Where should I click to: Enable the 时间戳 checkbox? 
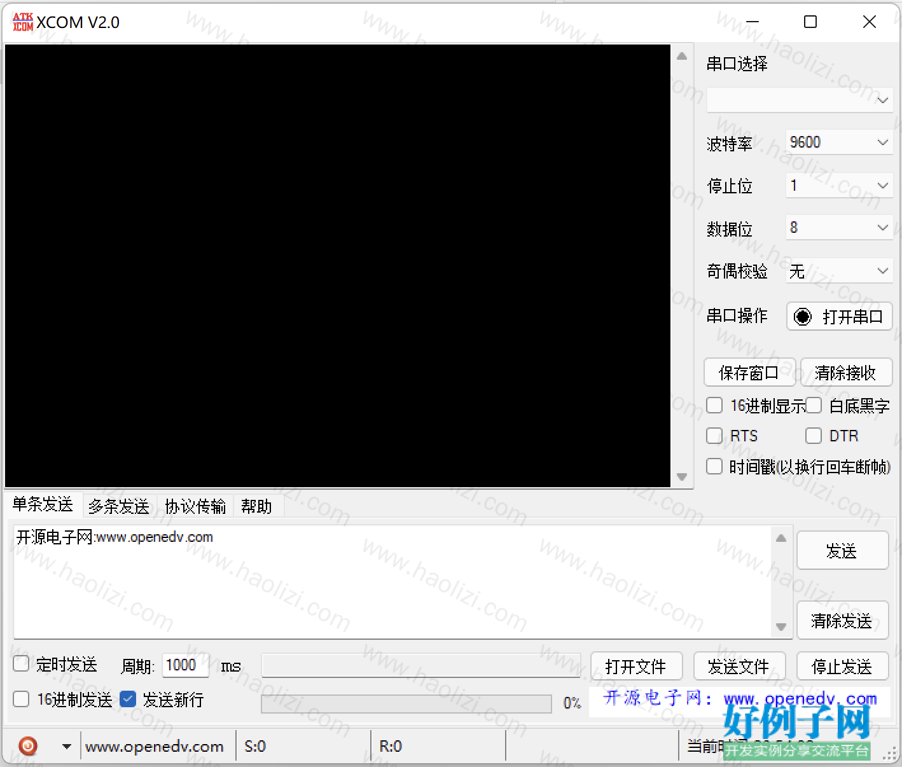pos(714,466)
